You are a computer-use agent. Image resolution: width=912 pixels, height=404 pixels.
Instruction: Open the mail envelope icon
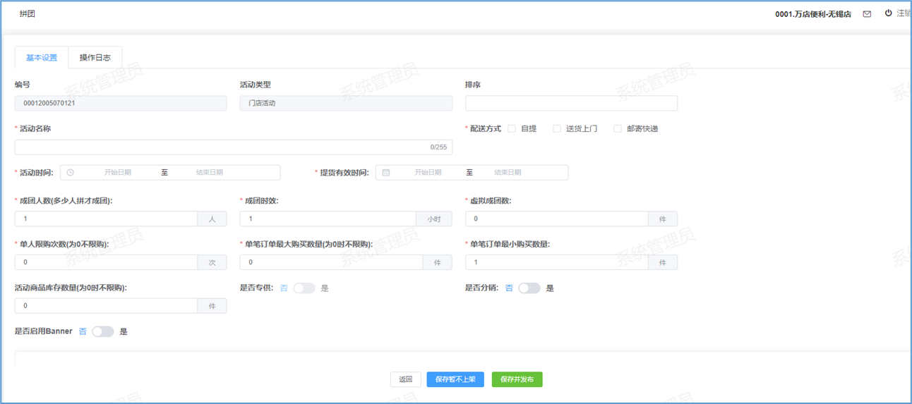(x=868, y=14)
